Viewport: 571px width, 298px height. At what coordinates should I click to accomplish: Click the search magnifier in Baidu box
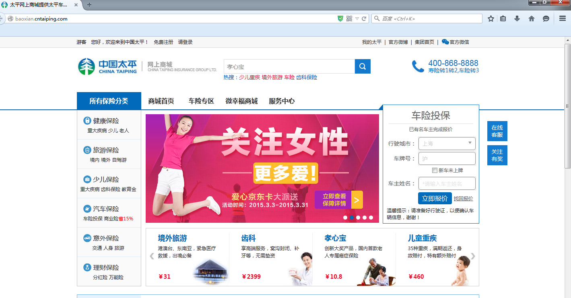point(377,18)
